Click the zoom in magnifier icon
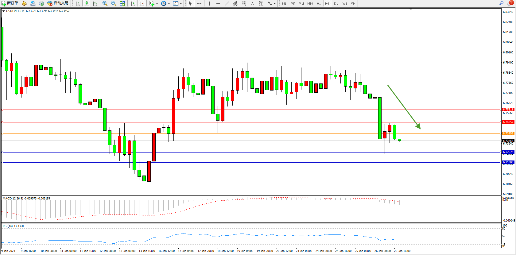The image size is (516, 255). pyautogui.click(x=105, y=3)
